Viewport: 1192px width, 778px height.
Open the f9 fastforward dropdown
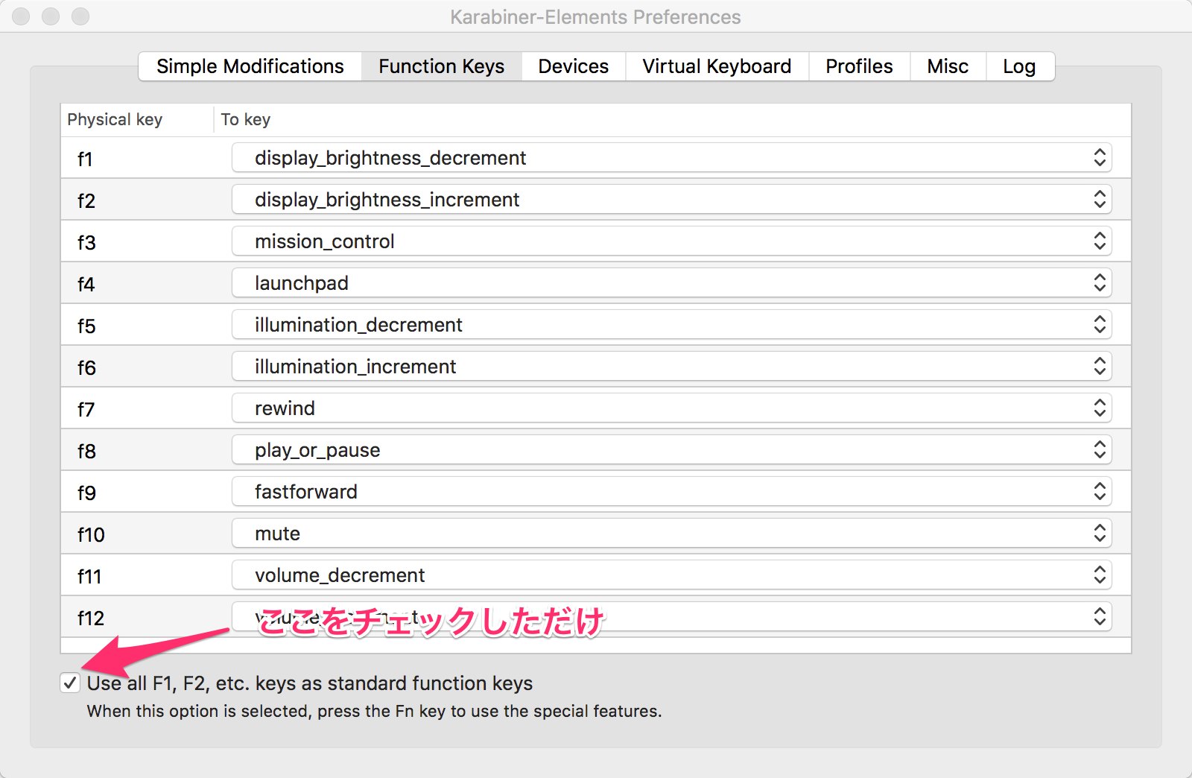(x=672, y=492)
